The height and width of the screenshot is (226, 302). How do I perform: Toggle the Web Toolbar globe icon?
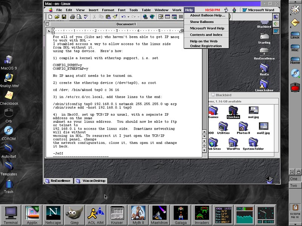(x=152, y=17)
